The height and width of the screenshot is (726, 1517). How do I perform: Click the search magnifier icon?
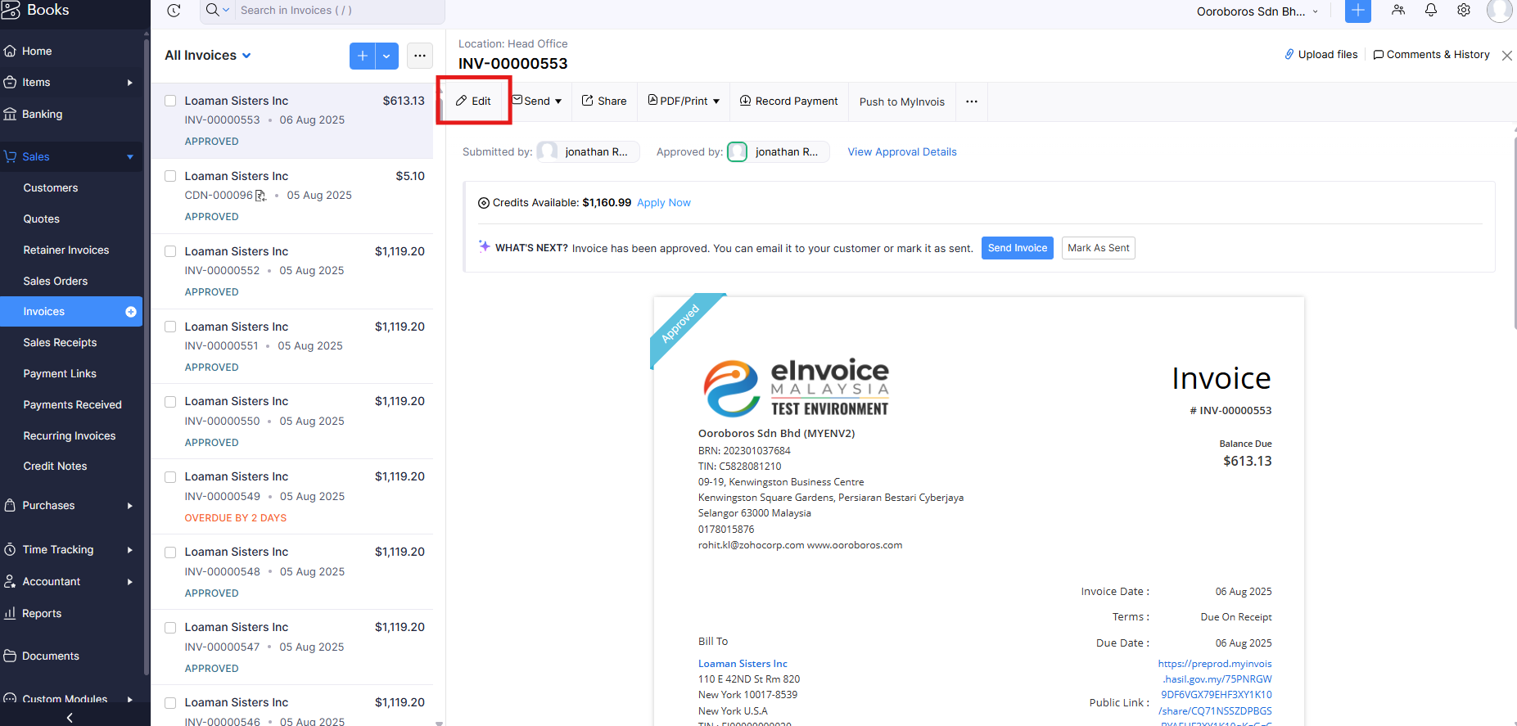click(x=212, y=10)
